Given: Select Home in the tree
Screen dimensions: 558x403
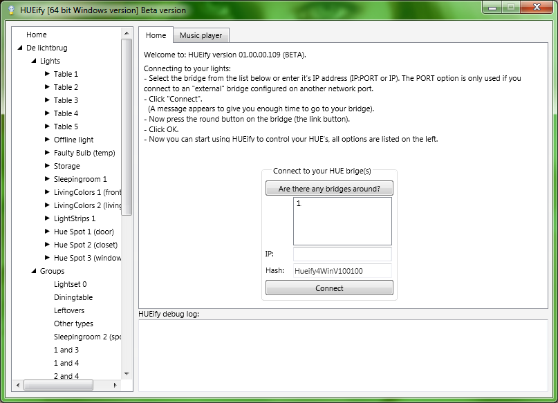Looking at the screenshot, I should pos(36,35).
